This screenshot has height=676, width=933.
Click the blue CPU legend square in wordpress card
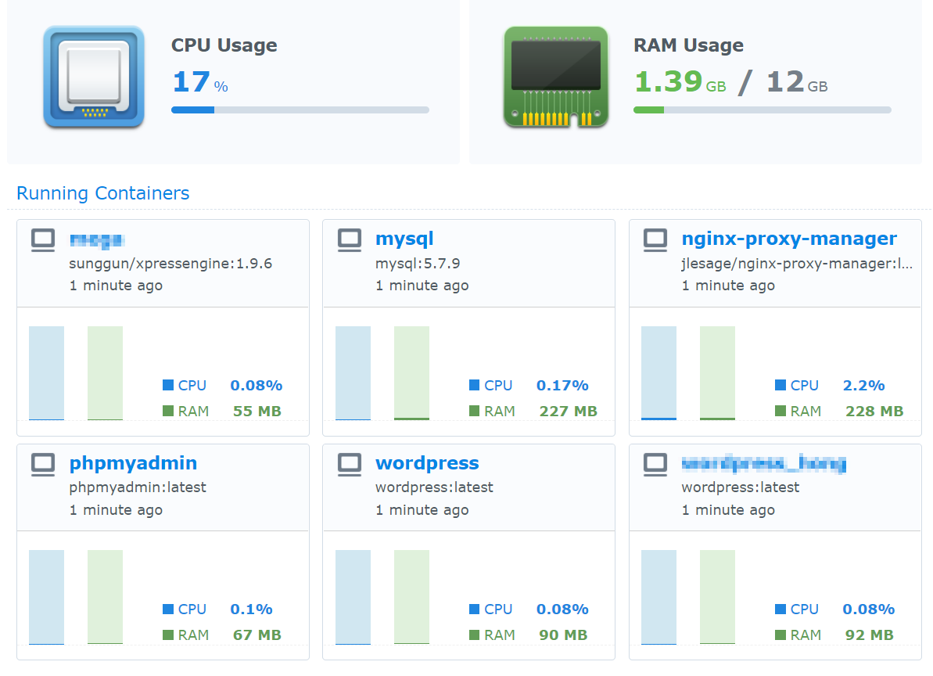point(474,609)
